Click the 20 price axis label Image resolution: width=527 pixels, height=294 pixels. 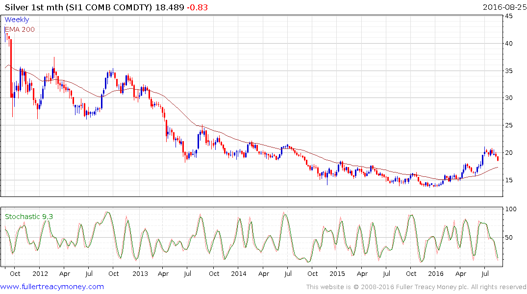509,152
